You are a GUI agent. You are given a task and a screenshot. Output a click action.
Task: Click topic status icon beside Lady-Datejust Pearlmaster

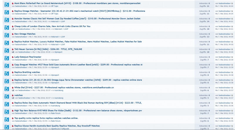6,58
